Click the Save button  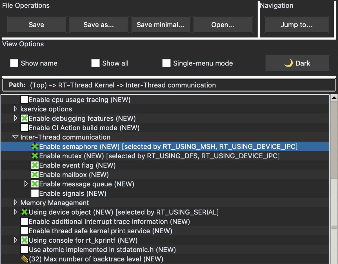36,25
